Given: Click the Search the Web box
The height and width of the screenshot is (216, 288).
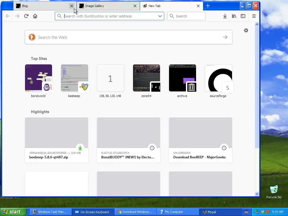Looking at the screenshot, I should point(128,37).
